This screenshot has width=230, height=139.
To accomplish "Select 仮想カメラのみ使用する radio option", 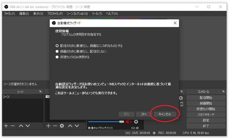I will (x=57, y=57).
